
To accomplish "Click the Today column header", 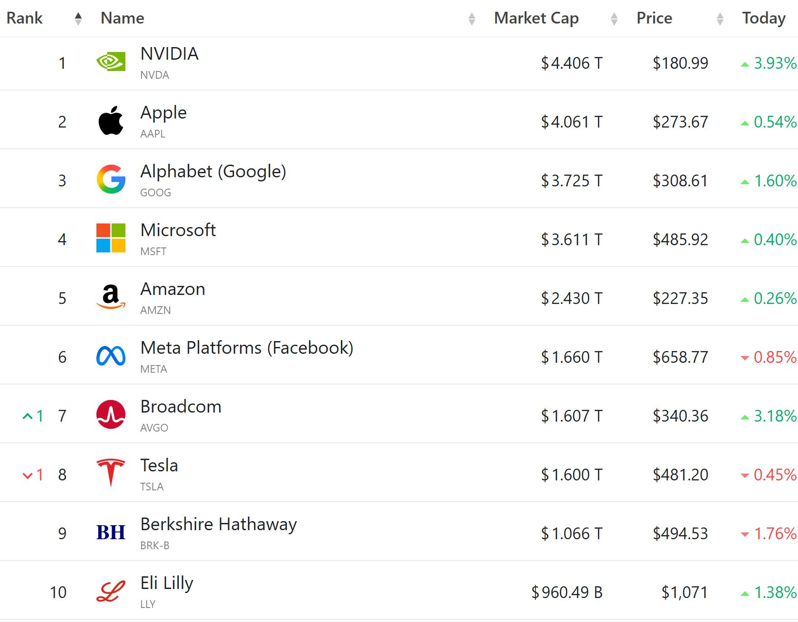I will (764, 18).
